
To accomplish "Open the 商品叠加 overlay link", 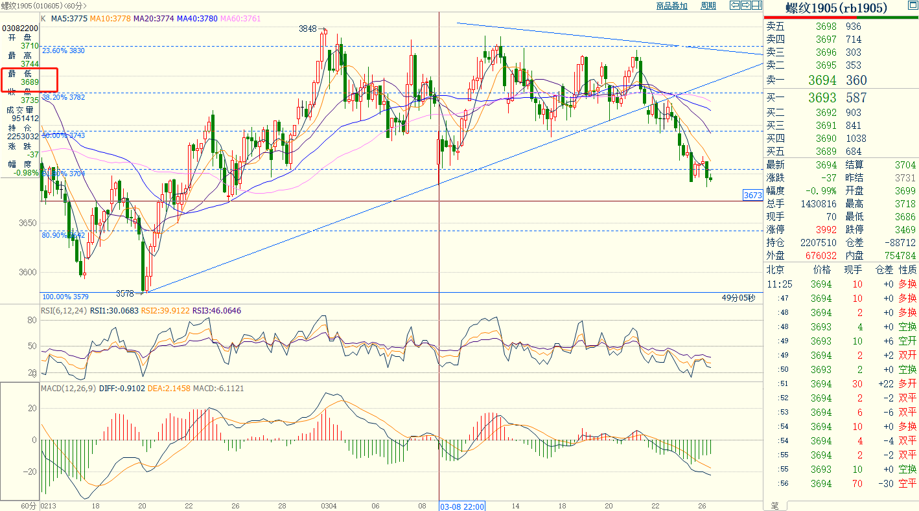I will pos(671,6).
